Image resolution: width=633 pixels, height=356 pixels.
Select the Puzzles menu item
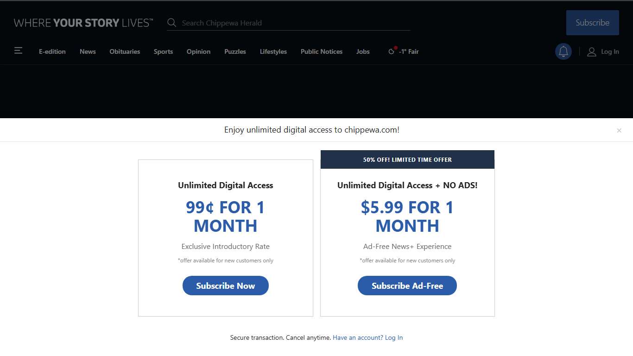coord(235,51)
